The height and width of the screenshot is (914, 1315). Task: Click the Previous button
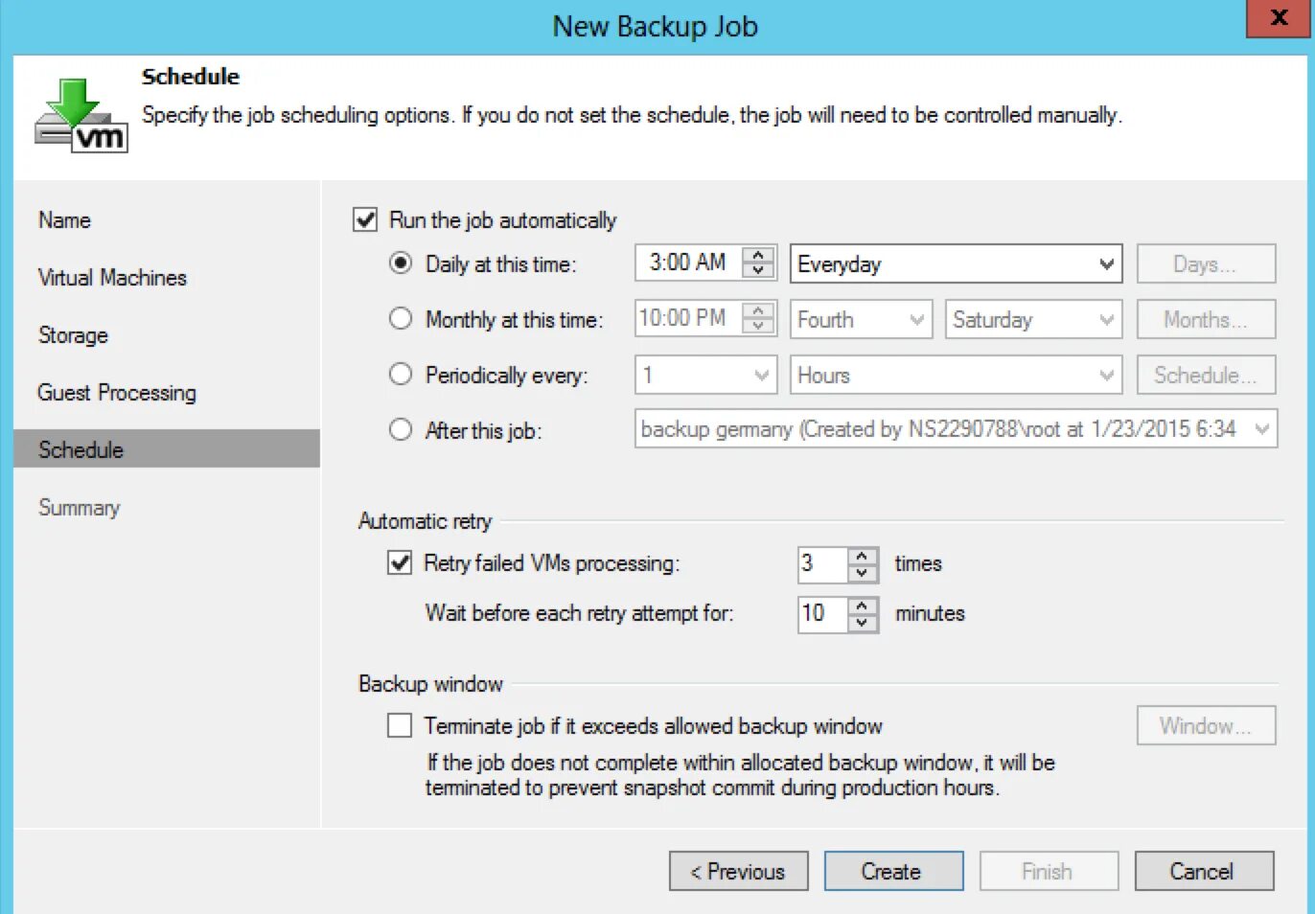click(738, 871)
